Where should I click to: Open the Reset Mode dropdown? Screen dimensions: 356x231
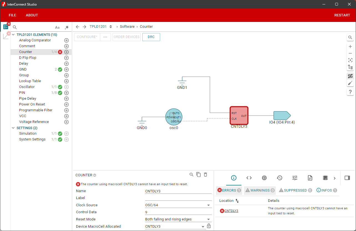point(178,219)
